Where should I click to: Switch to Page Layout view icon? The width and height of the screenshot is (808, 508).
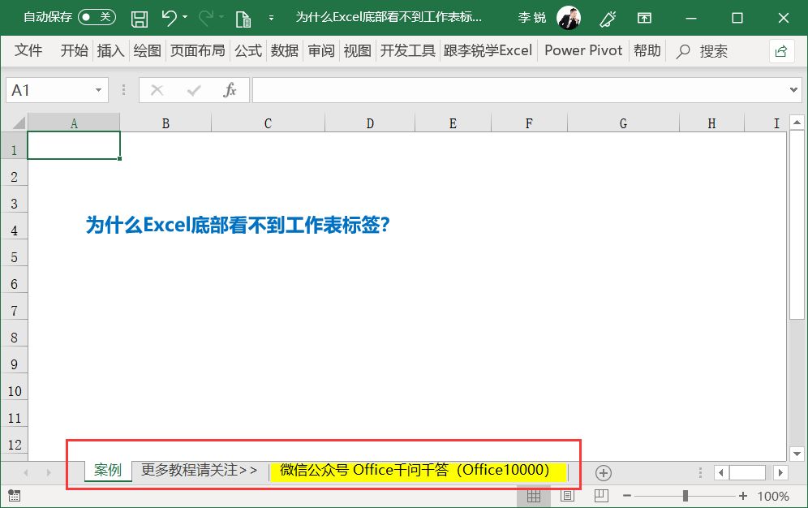point(568,495)
